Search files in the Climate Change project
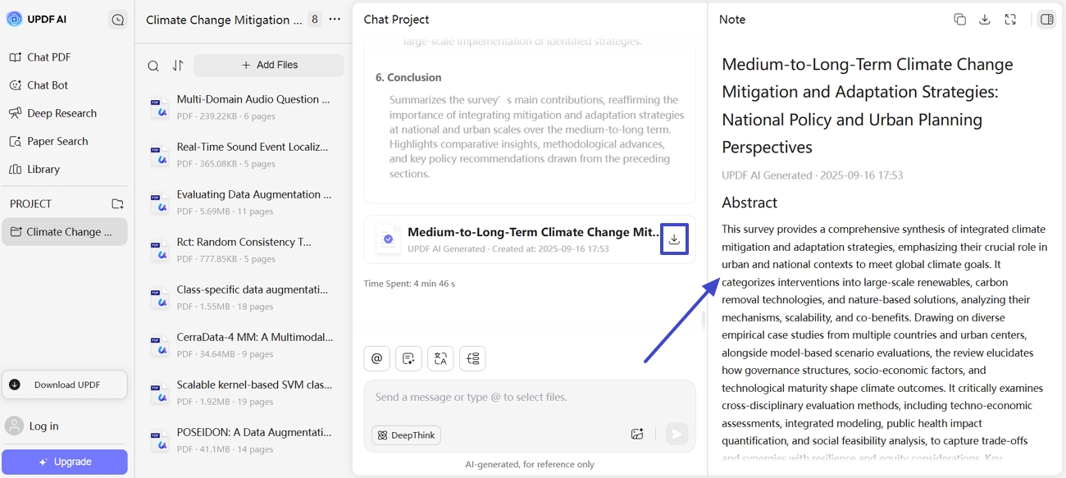 153,65
